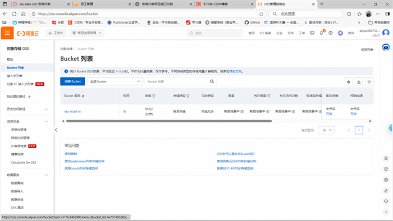Viewport: 393px width, 221px height.
Task: Open the help question mark icon
Action: tap(331, 33)
